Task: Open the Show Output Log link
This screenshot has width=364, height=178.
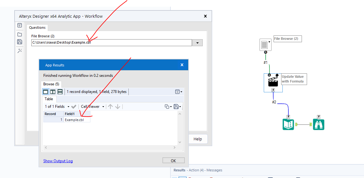Action: point(58,161)
